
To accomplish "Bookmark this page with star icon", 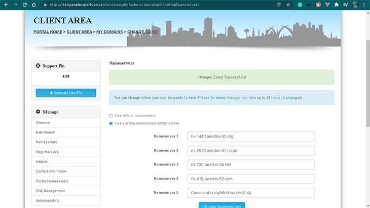I will [x=288, y=5].
